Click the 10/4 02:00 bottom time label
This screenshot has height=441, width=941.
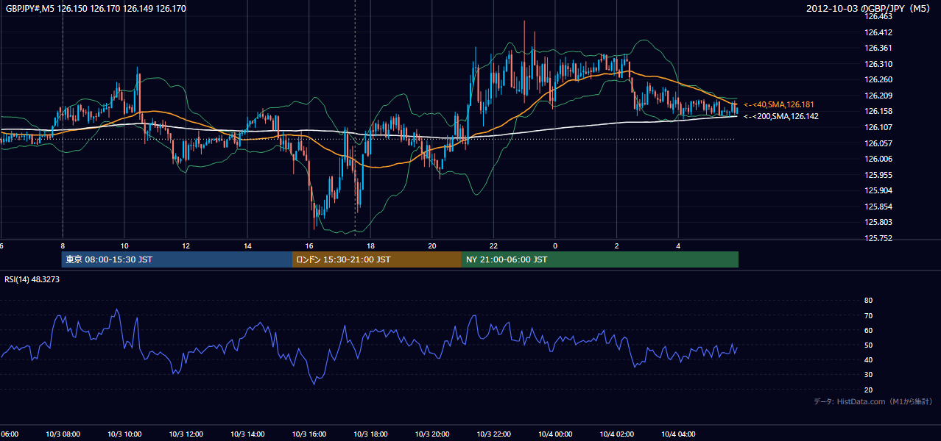coord(617,434)
